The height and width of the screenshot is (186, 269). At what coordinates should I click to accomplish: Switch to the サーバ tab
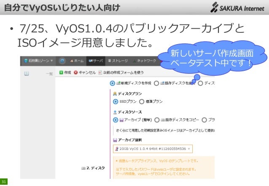[x=96, y=61]
